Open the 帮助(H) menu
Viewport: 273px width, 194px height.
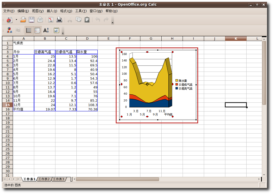pos(112,11)
